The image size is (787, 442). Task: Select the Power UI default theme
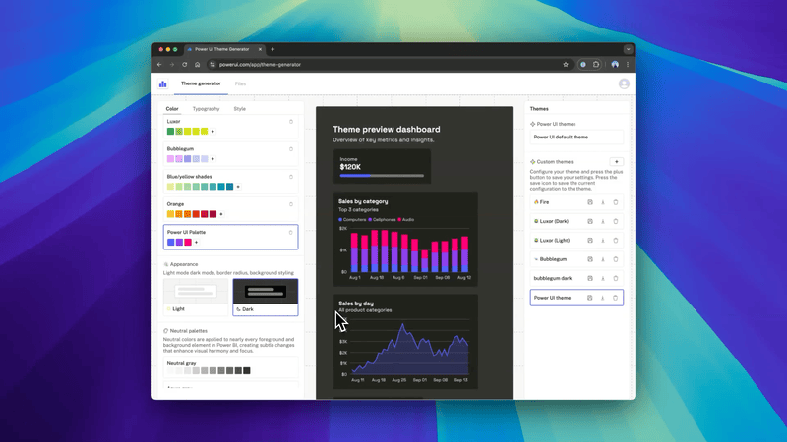pyautogui.click(x=576, y=137)
